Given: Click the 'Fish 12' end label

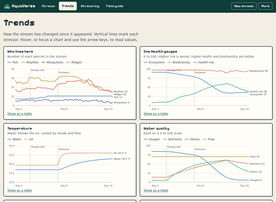Looking at the screenshot, I should (x=118, y=97).
